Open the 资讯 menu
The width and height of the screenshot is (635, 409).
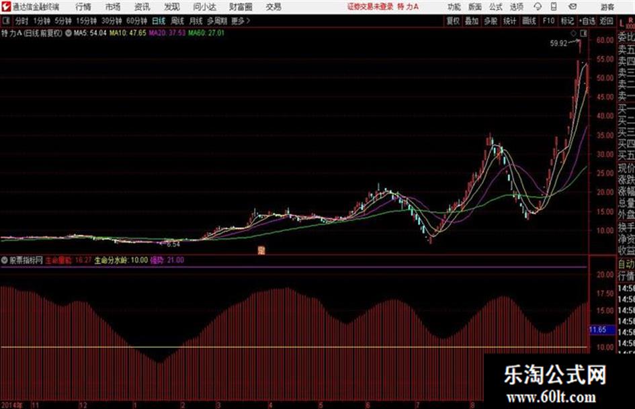(x=142, y=7)
